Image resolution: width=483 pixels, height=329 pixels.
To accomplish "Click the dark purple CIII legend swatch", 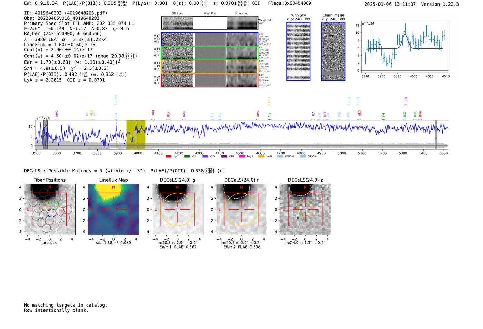I will coord(224,156).
